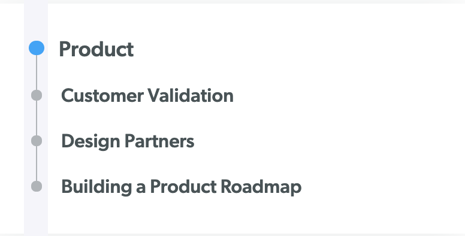465x236 pixels.
Task: Click timeline line between Design Partners and Roadmap dots
Action: coord(37,164)
